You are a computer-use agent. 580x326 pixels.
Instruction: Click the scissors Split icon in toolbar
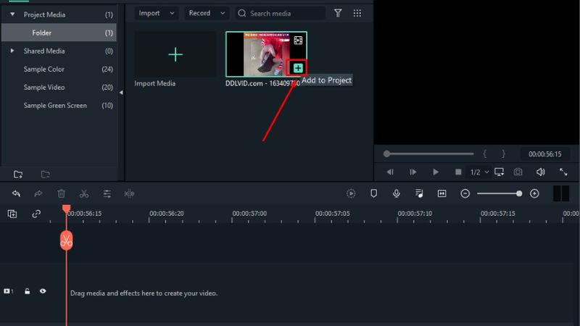84,193
